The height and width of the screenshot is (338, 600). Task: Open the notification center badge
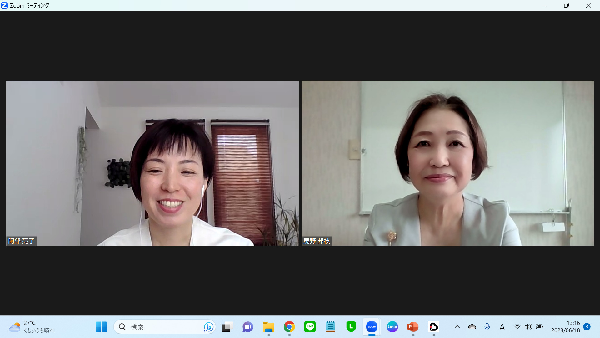587,327
